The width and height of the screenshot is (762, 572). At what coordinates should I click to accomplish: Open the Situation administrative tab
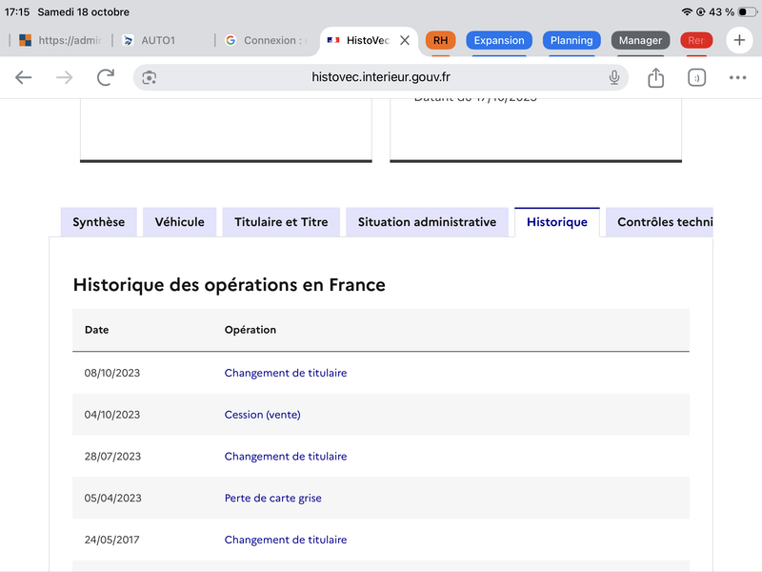click(x=427, y=222)
